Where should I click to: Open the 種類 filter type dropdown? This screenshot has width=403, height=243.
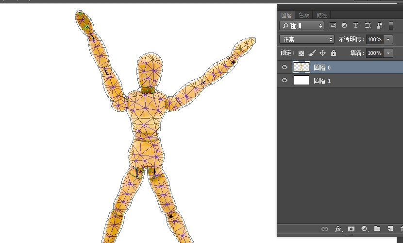click(302, 26)
